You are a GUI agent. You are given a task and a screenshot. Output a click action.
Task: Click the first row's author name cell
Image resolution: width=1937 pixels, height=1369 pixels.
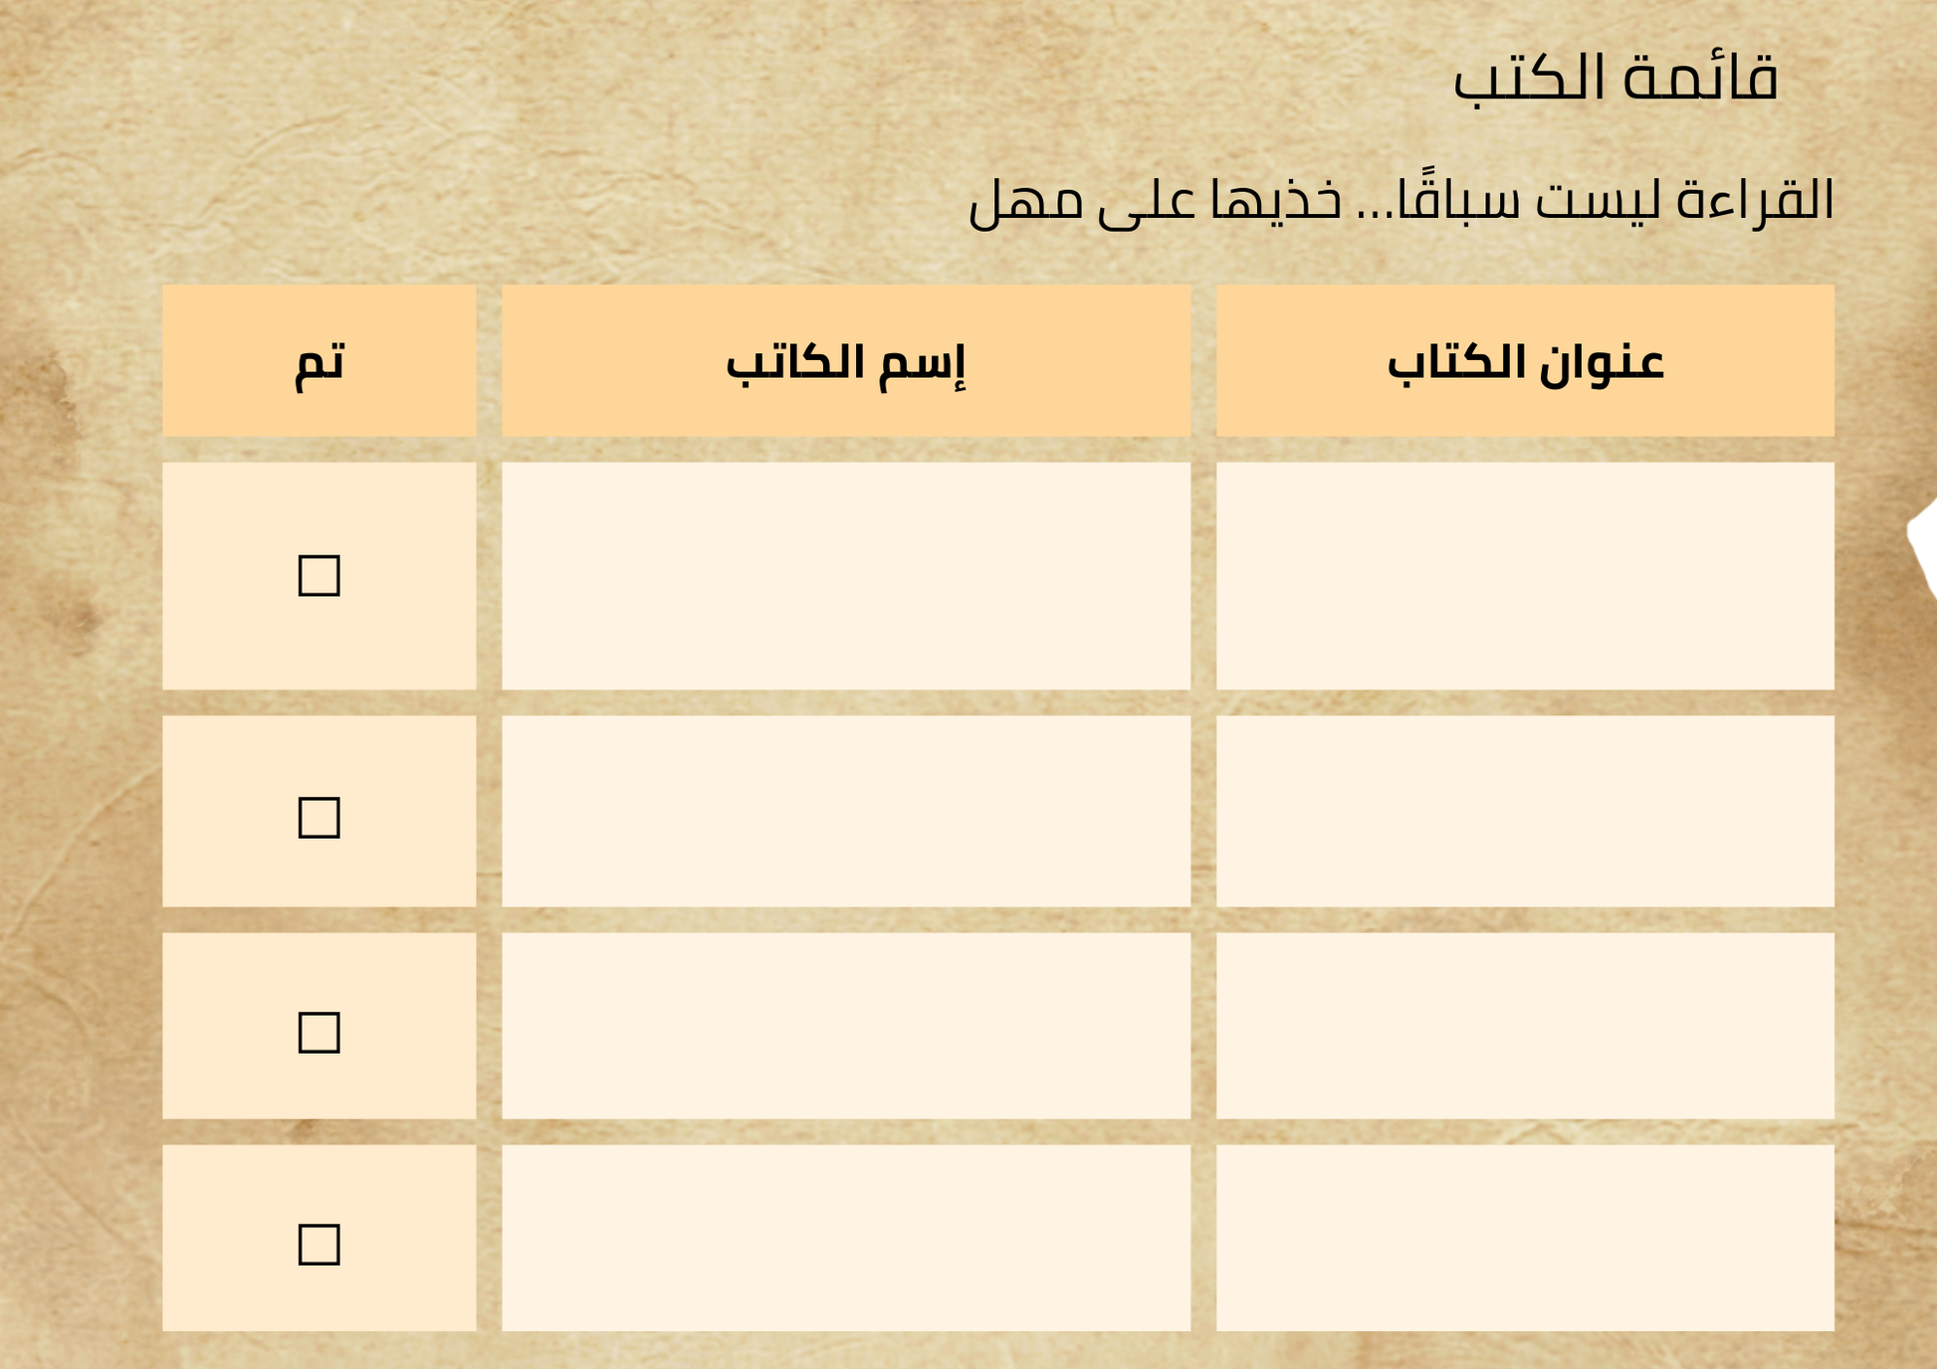tap(845, 575)
